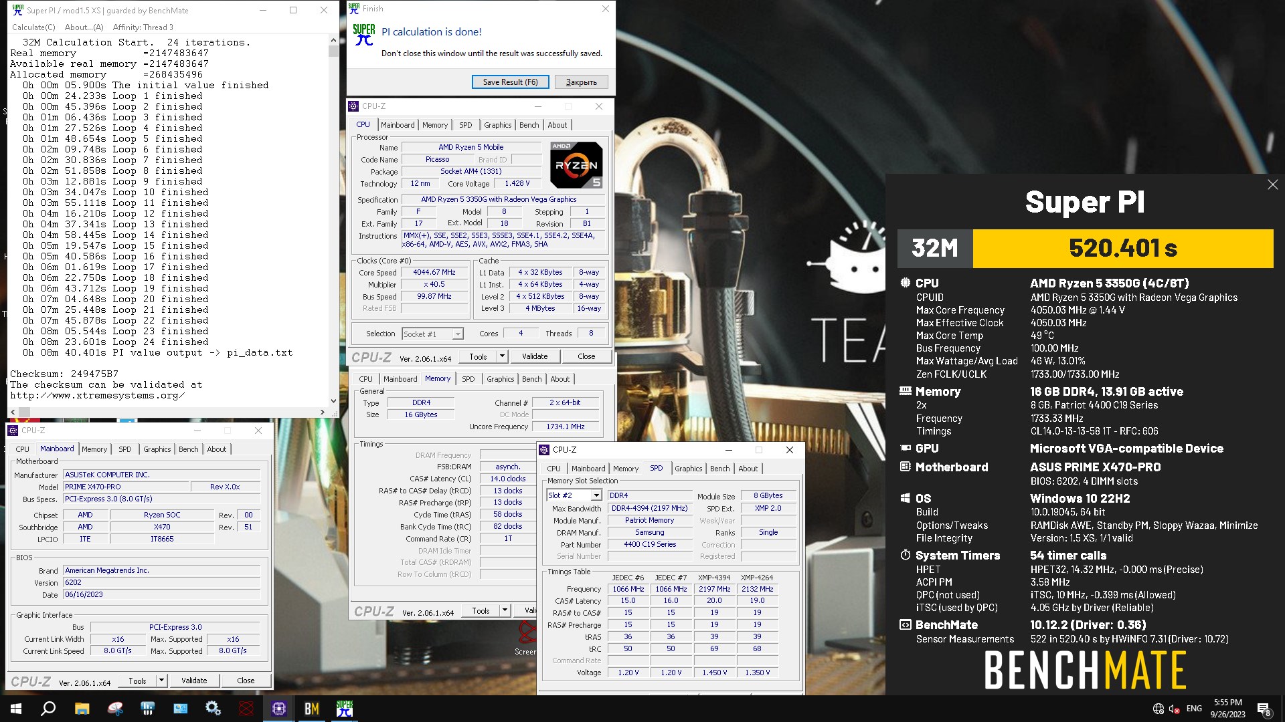Open the blue system info card taskbar icon
This screenshot has width=1285, height=722.
(x=181, y=709)
